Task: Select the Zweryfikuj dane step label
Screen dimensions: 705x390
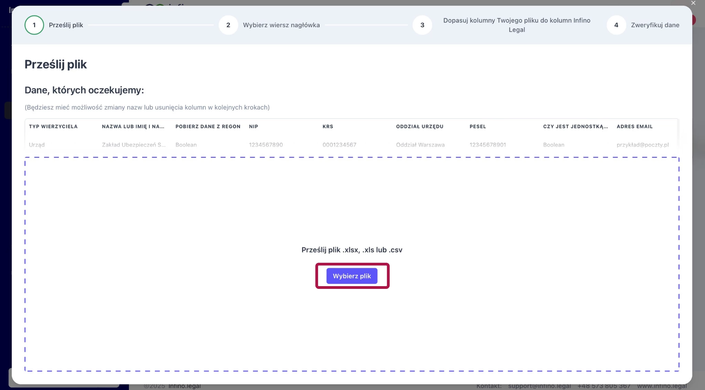Action: click(655, 25)
